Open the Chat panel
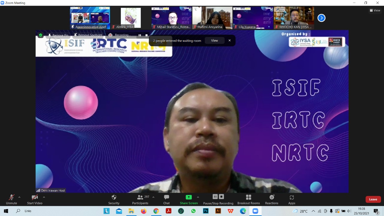This screenshot has height=216, width=384. [166, 199]
